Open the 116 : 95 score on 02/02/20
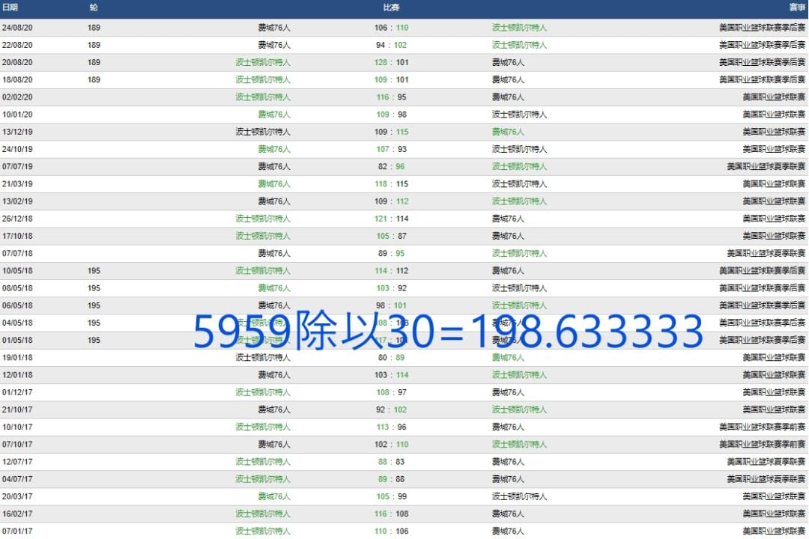Image resolution: width=809 pixels, height=539 pixels. [x=391, y=97]
